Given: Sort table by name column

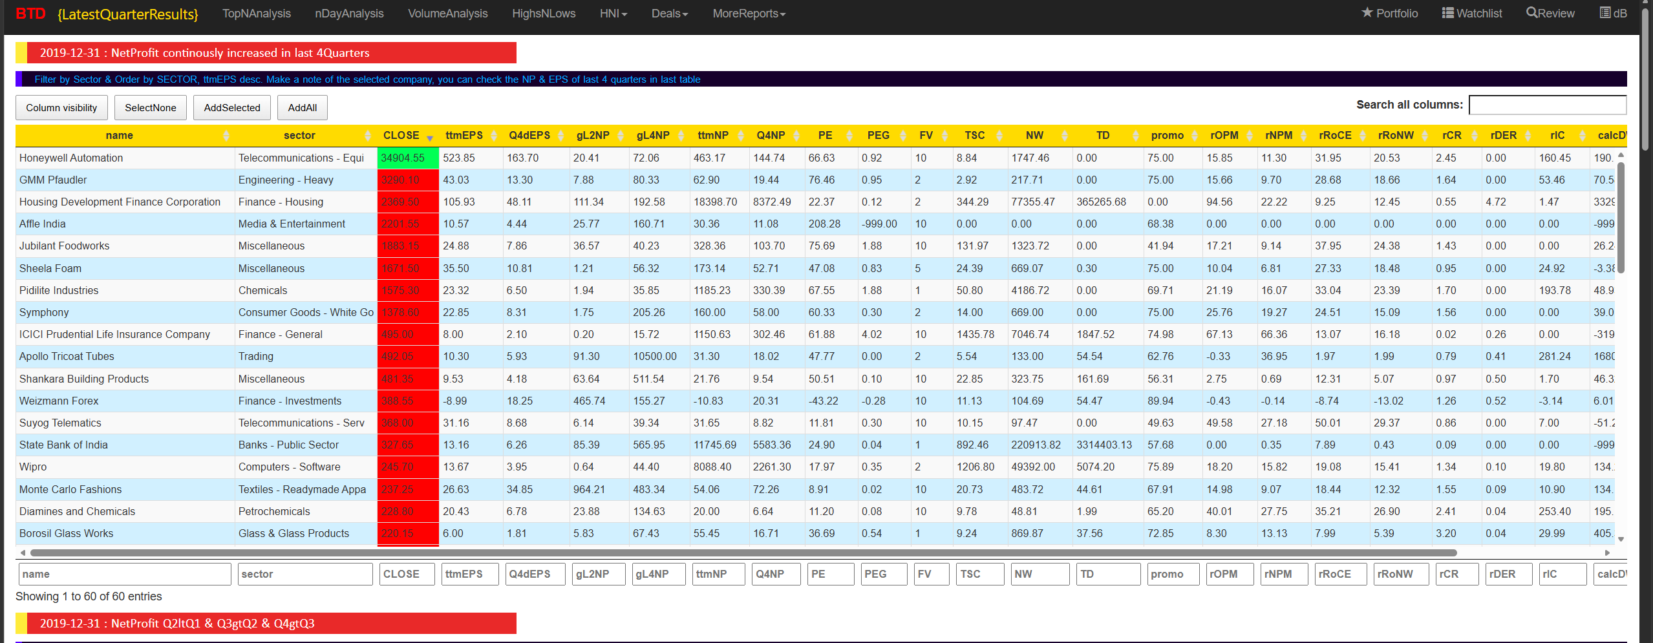Looking at the screenshot, I should (123, 136).
